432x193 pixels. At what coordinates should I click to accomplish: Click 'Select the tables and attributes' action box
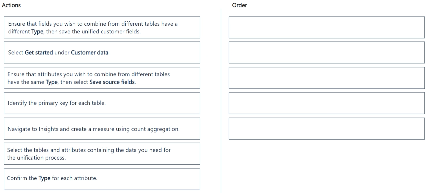[x=102, y=154]
